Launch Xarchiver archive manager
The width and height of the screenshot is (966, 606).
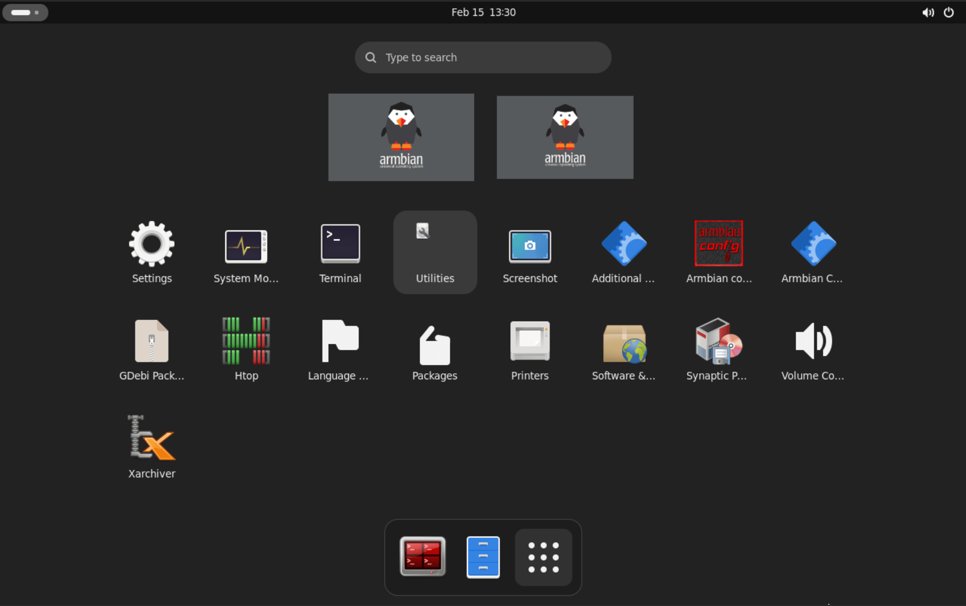(x=152, y=447)
